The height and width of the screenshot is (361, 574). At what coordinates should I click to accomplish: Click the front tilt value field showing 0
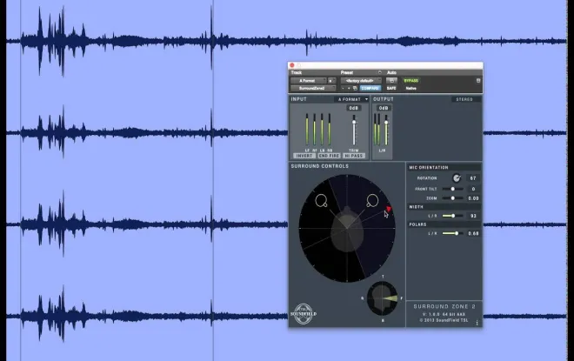tap(473, 189)
